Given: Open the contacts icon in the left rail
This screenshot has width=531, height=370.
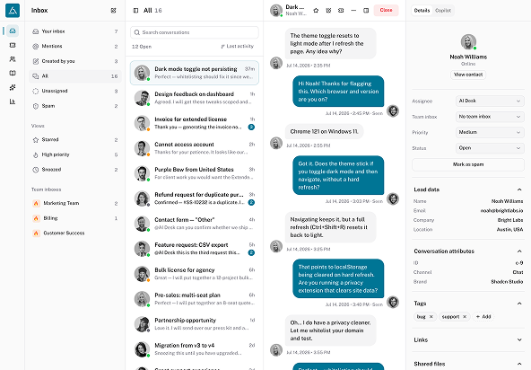Looking at the screenshot, I should [13, 59].
